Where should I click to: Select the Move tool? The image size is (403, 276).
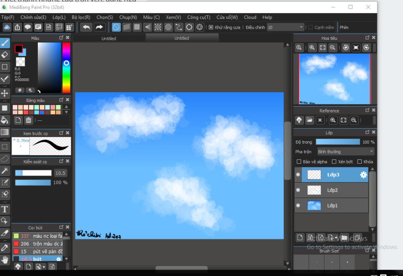[x=5, y=93]
